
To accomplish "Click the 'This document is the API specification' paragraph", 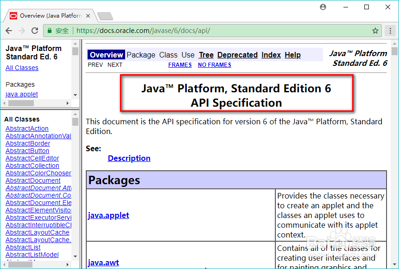I will coord(234,126).
